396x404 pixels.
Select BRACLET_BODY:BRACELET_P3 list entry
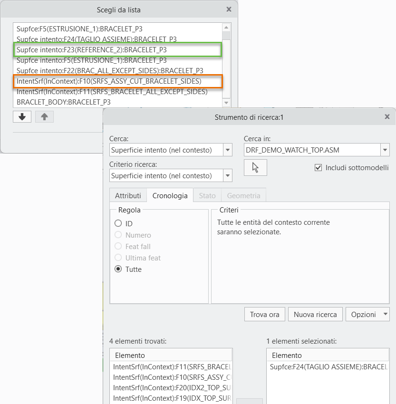pyautogui.click(x=118, y=102)
